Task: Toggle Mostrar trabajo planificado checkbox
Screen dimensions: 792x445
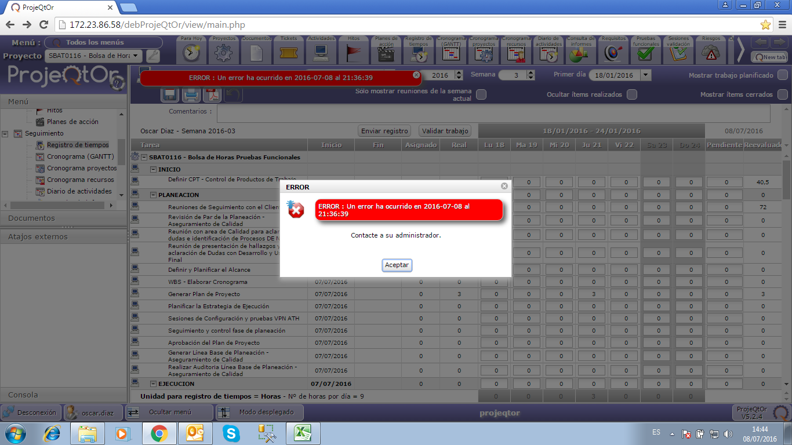Action: pos(783,75)
